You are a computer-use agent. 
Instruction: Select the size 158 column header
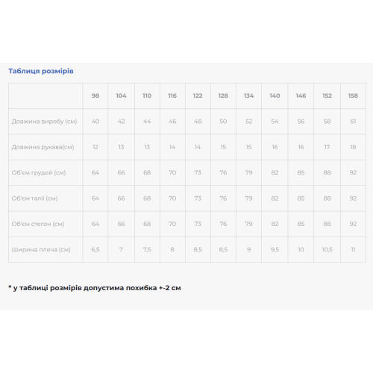[353, 95]
